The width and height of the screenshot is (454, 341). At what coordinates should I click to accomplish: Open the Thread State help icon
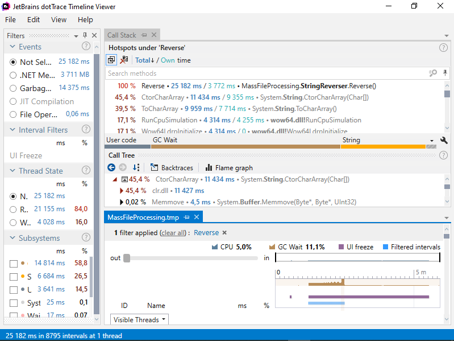click(x=86, y=170)
